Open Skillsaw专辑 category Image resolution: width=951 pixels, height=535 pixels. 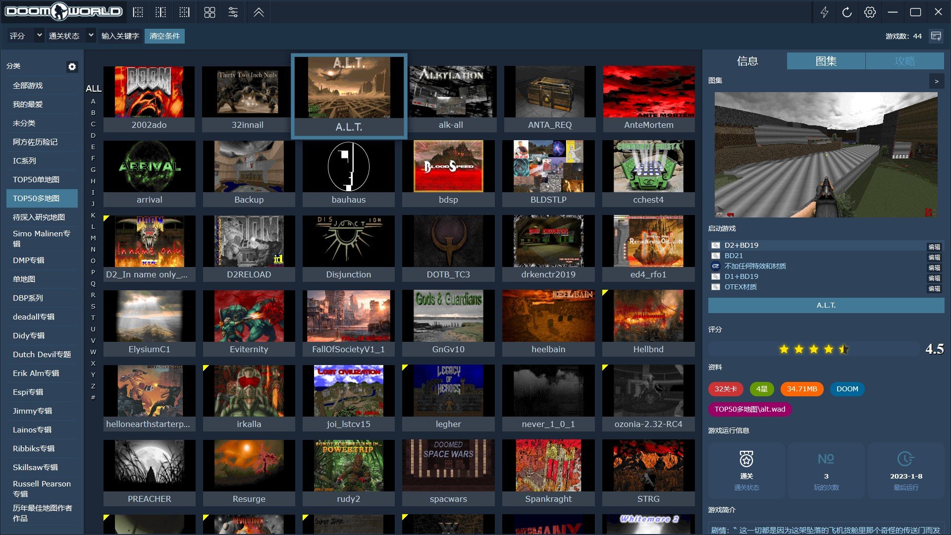pos(42,468)
